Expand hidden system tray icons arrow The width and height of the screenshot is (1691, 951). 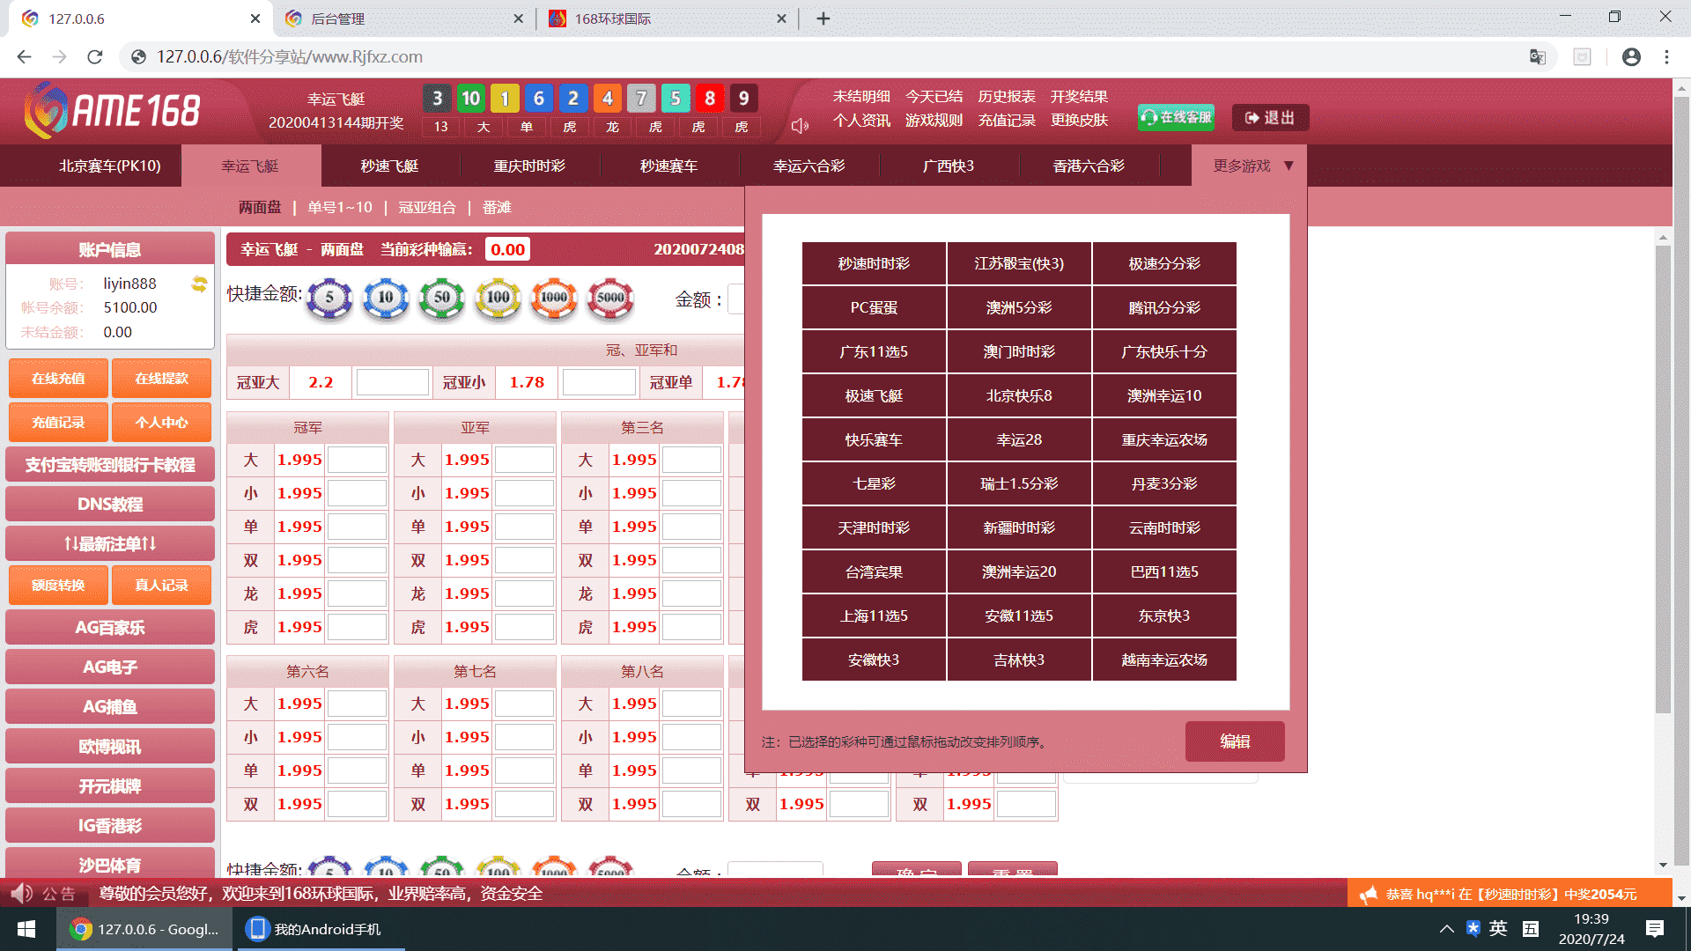coord(1446,929)
